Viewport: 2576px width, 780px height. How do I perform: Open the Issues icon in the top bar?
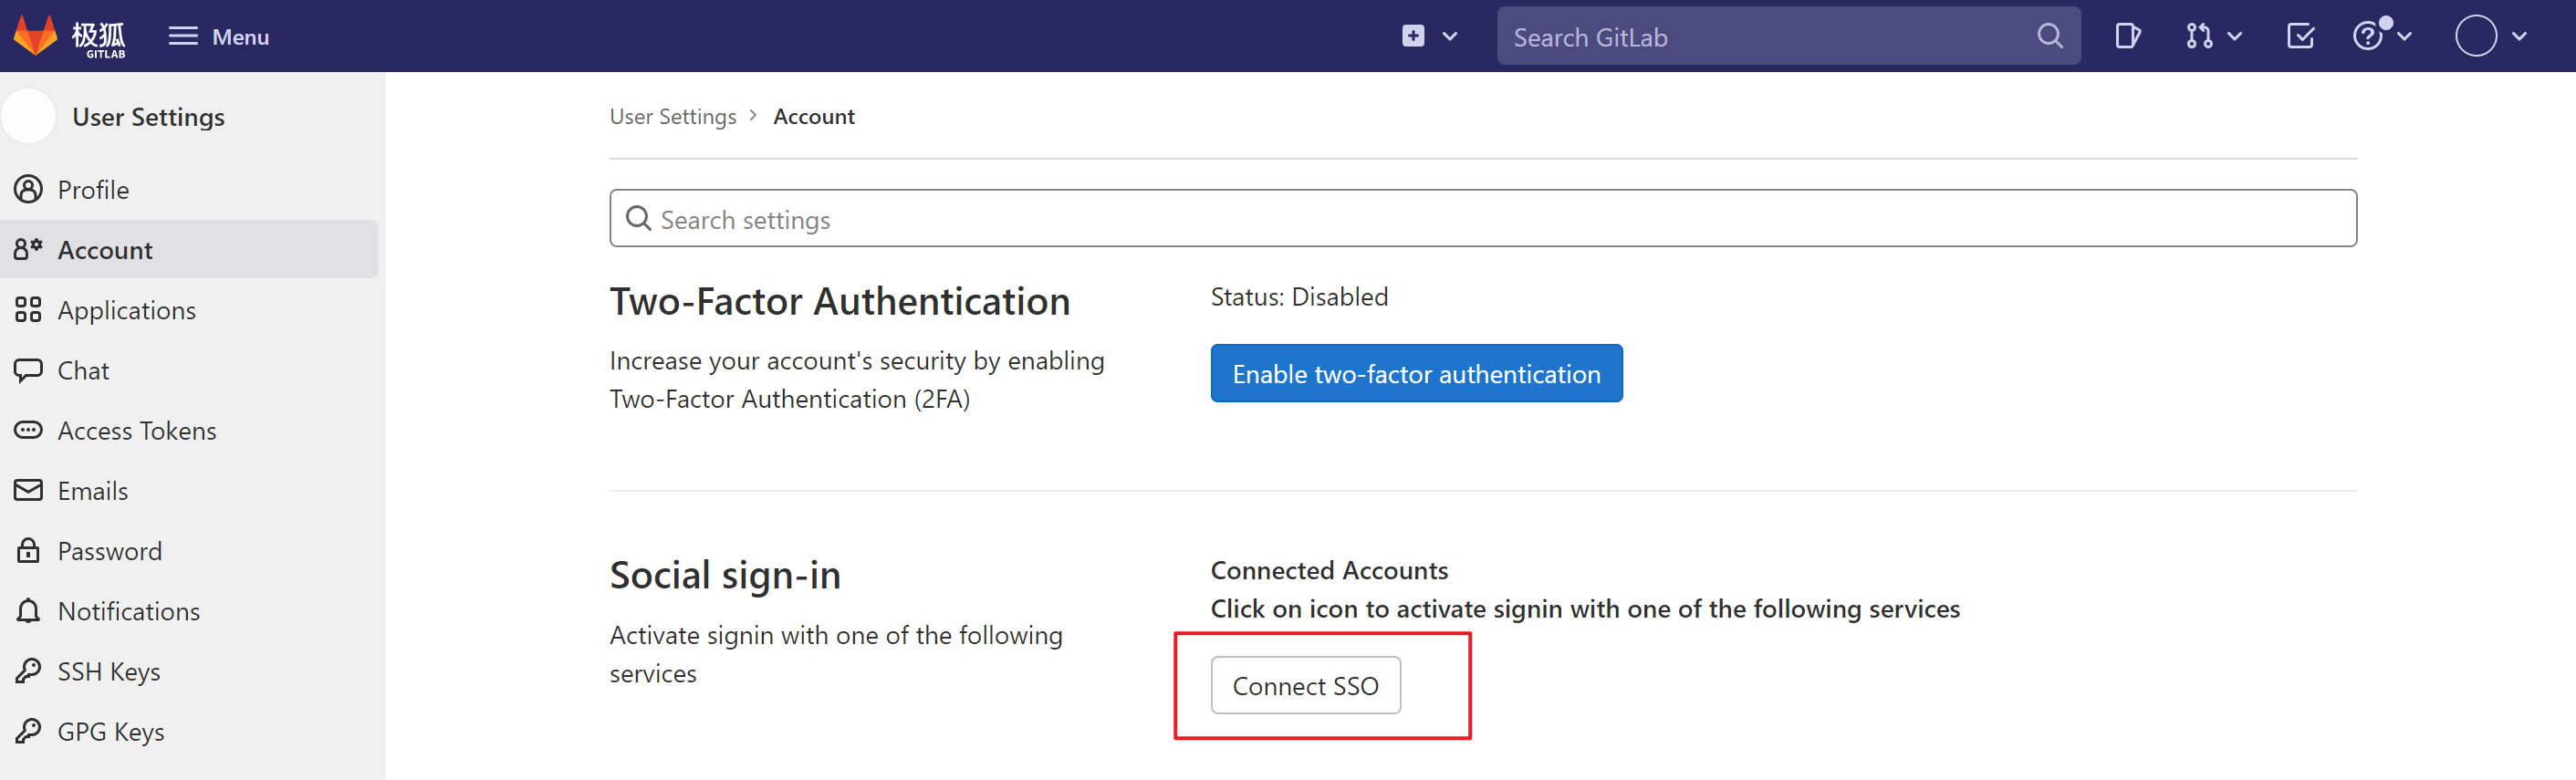(2127, 36)
